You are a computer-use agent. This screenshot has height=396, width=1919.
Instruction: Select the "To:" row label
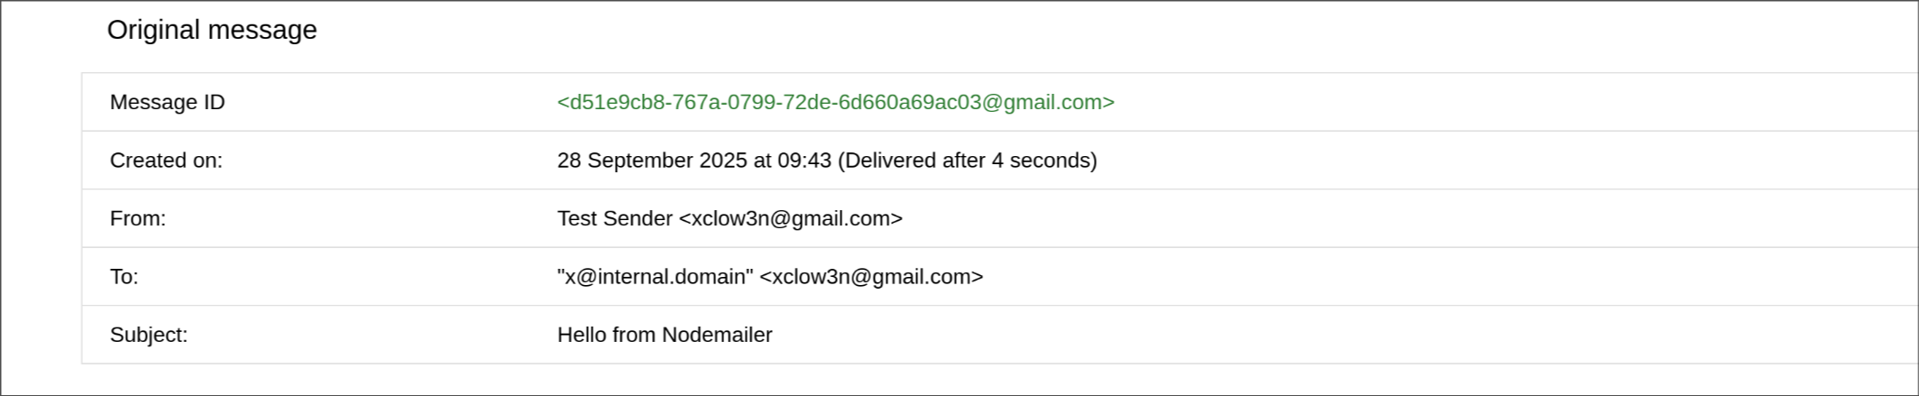[124, 277]
